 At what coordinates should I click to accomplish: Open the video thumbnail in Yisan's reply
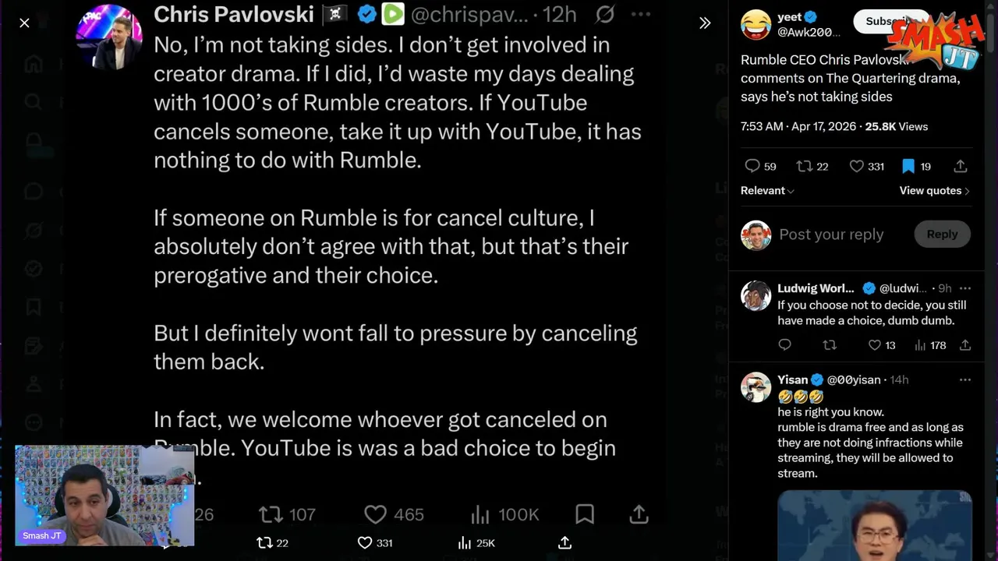click(874, 524)
